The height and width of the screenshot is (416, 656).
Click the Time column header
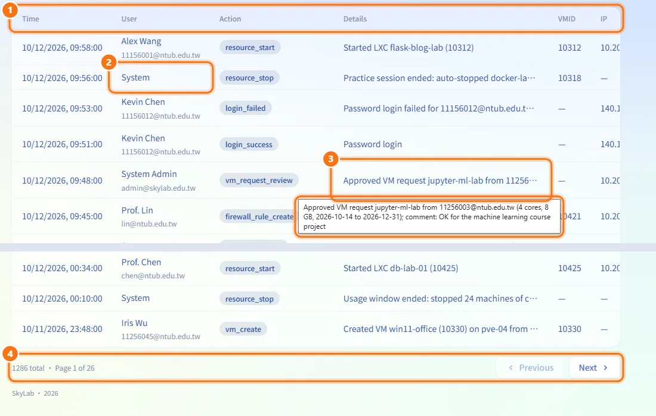click(30, 19)
